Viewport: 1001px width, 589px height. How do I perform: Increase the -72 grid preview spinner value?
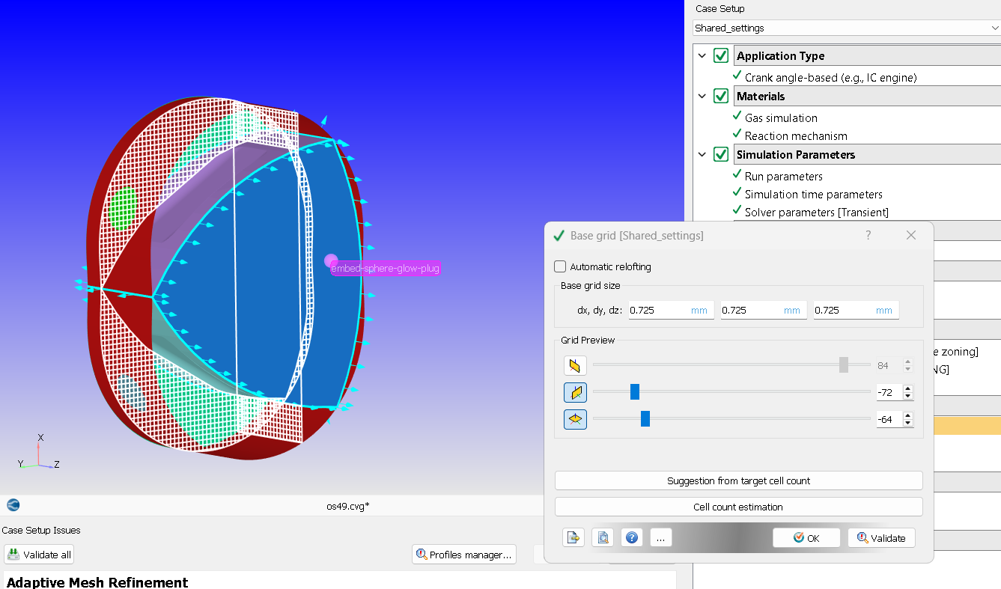coord(908,388)
